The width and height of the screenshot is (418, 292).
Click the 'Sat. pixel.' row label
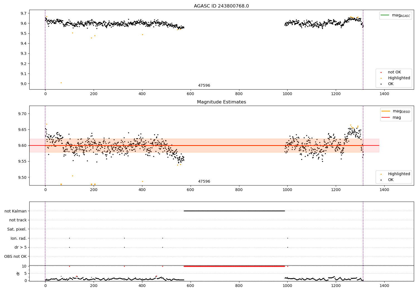(17, 229)
